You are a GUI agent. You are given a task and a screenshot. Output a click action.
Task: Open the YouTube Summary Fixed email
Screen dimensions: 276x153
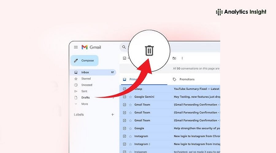click(196, 89)
